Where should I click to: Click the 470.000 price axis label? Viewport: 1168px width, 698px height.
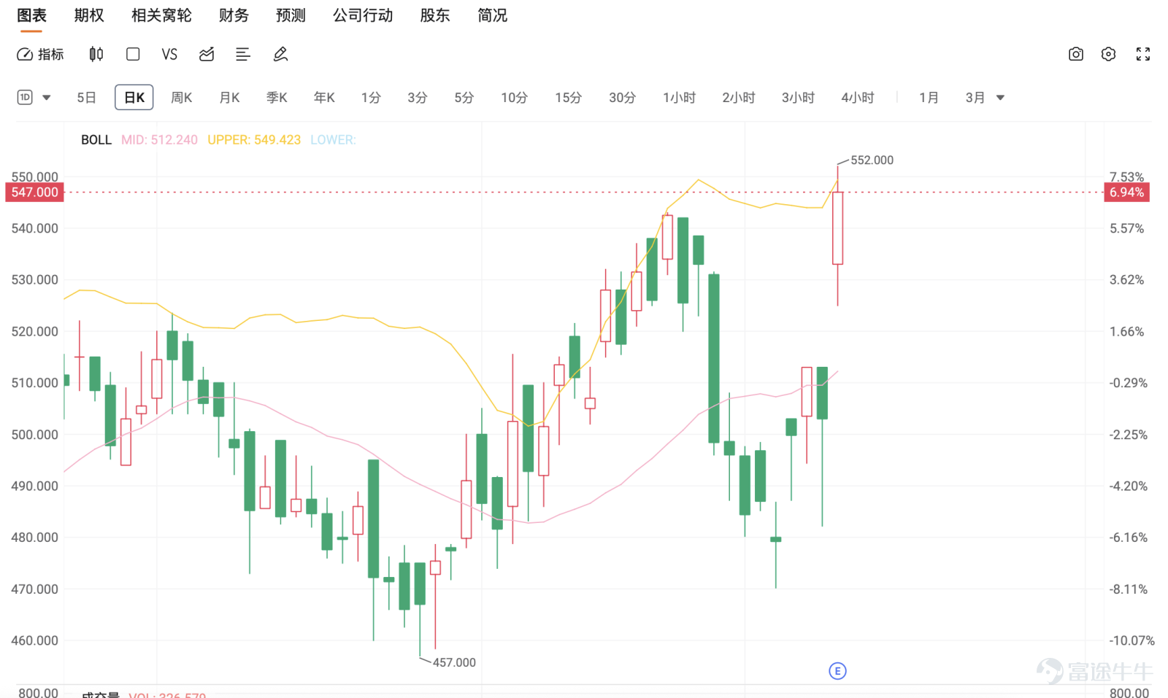[35, 589]
